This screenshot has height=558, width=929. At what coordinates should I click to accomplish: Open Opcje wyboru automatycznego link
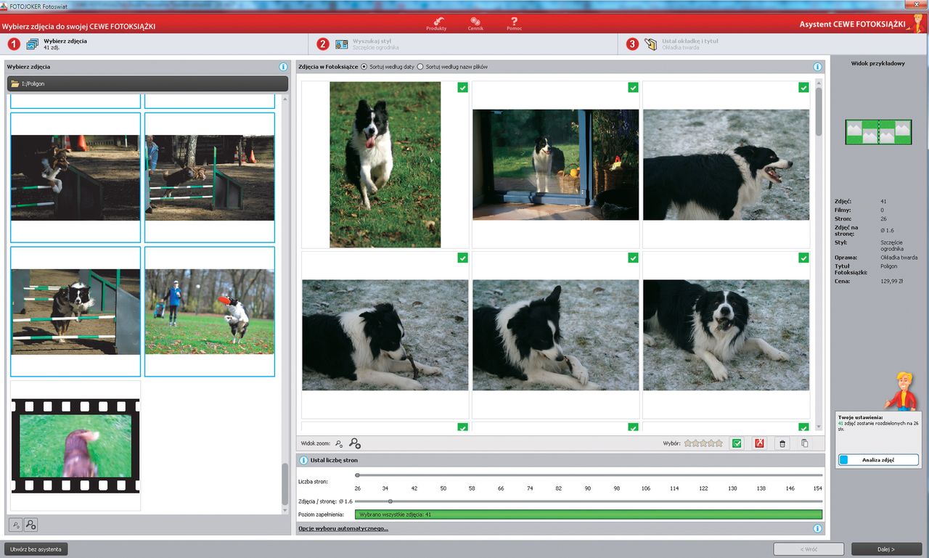[x=343, y=529]
